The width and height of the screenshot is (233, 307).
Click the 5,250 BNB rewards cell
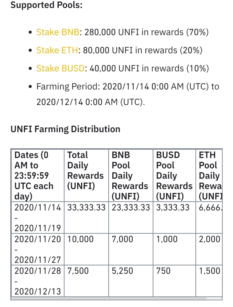131,281
